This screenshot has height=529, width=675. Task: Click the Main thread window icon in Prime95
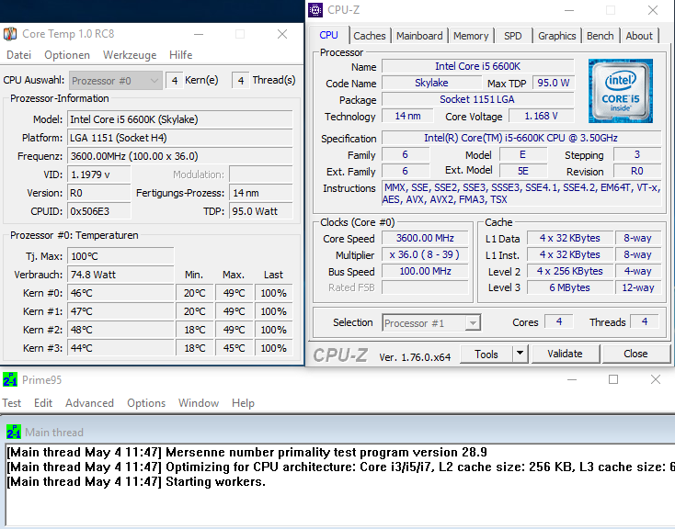(x=14, y=432)
